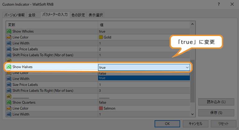Click the Size Price Labels icon at value 2
239x130 pixels.
[x=9, y=49]
